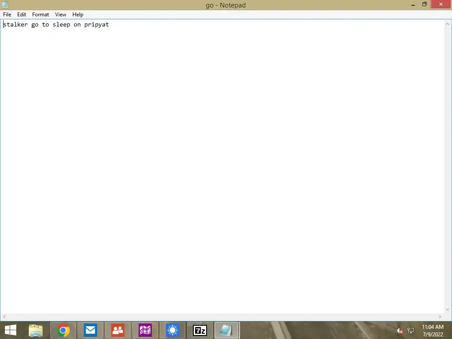Open the Format menu
The height and width of the screenshot is (339, 452).
coord(40,15)
